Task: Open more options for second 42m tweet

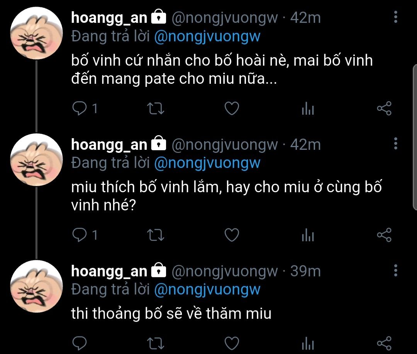Action: [396, 144]
